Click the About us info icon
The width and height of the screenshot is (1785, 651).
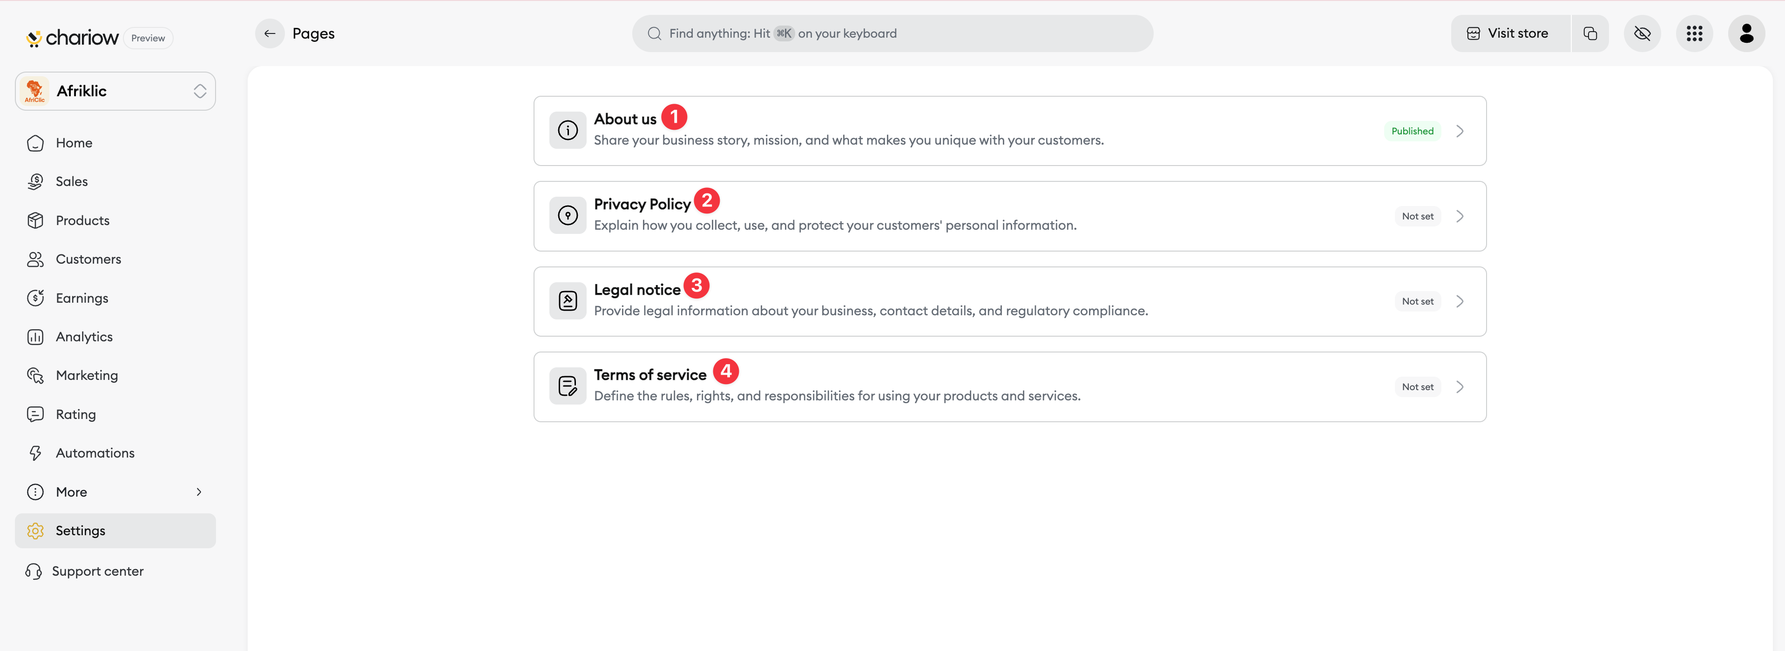coord(568,130)
